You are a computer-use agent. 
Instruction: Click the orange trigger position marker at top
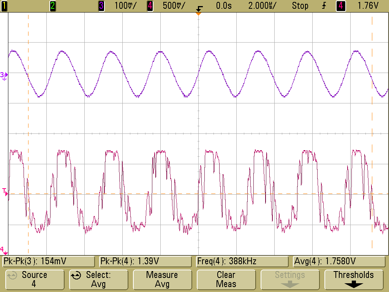pos(198,14)
